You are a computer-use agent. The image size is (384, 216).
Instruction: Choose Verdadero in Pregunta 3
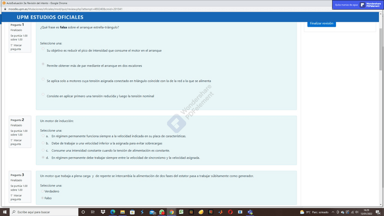tap(43, 191)
